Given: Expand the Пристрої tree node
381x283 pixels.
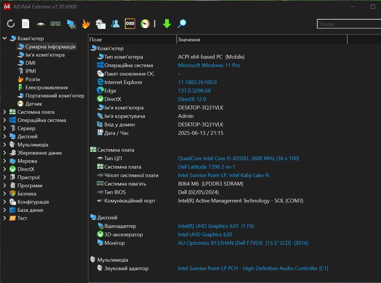Looking at the screenshot, I should click(x=4, y=177).
